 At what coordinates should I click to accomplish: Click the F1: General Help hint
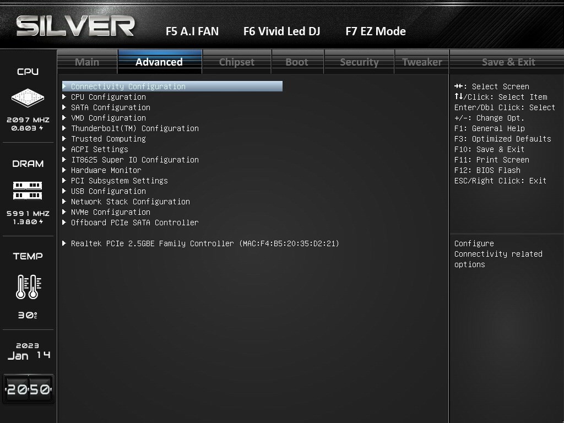(489, 128)
